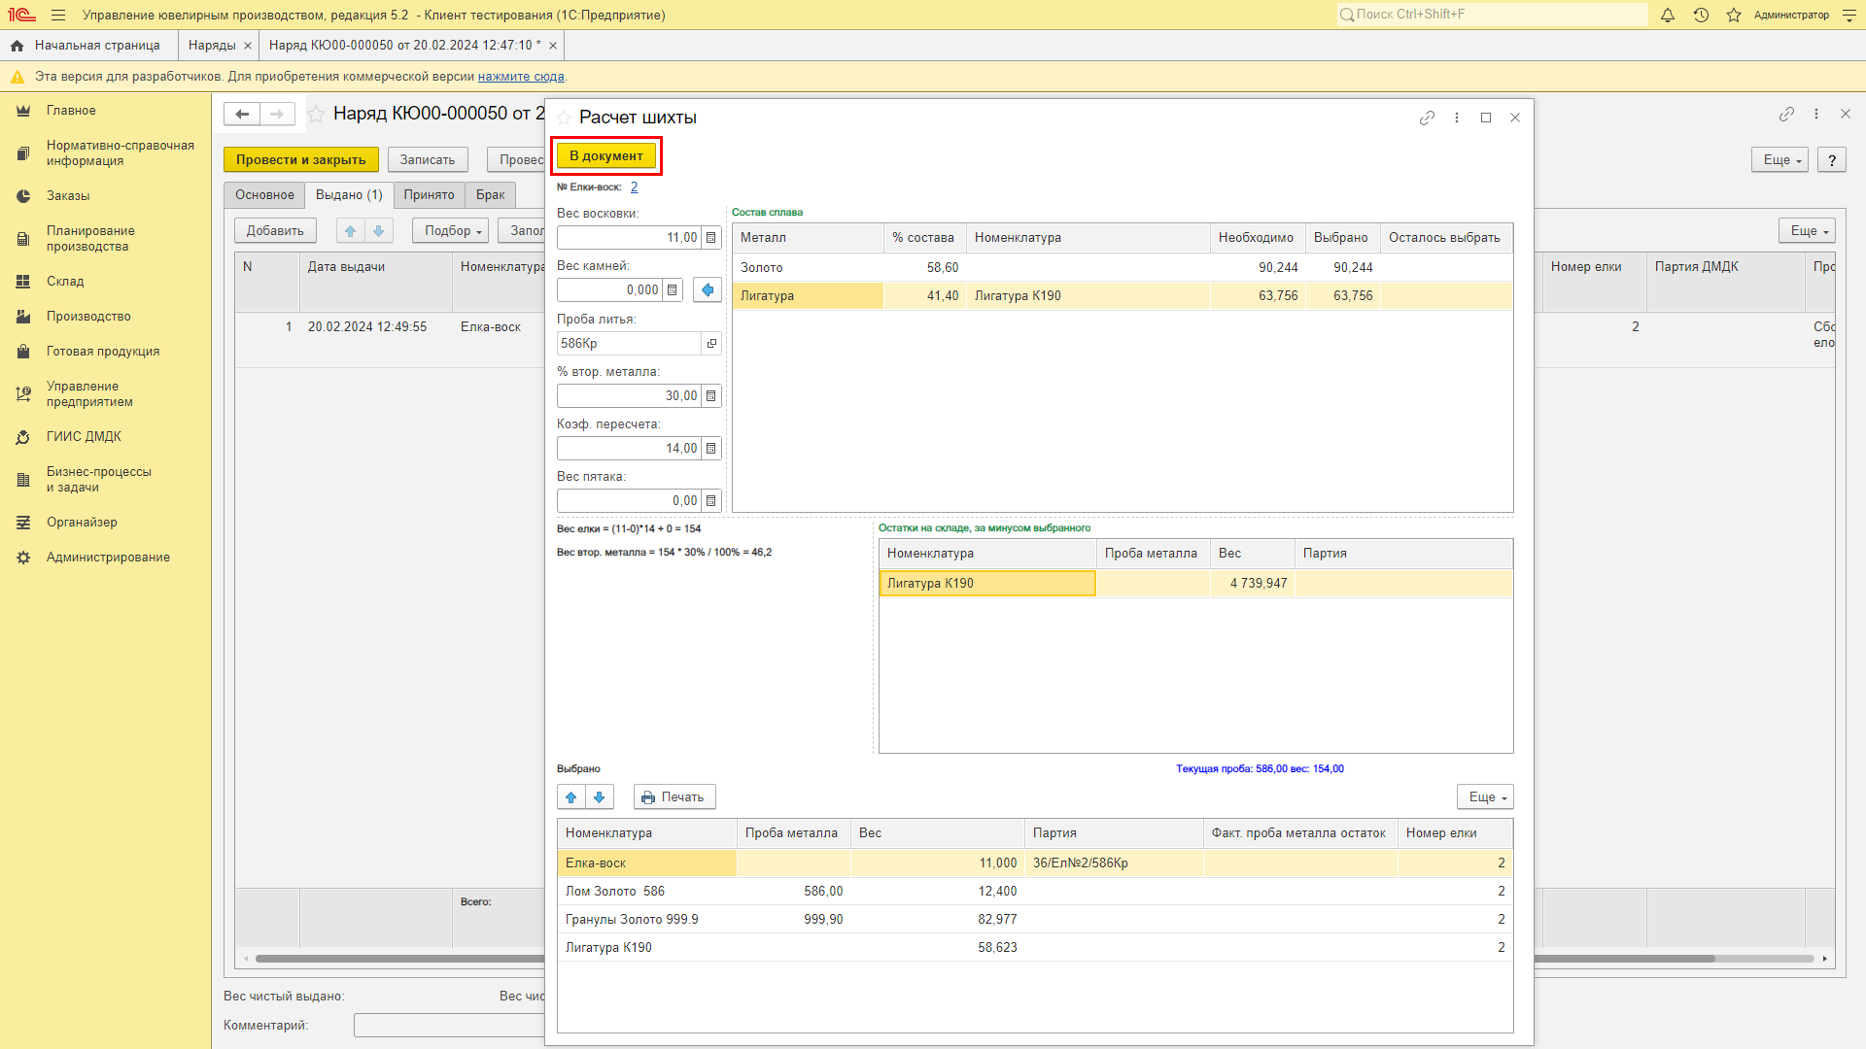Image resolution: width=1866 pixels, height=1049 pixels.
Task: Select Елка-воск row in Выбрано table
Action: pos(1034,863)
